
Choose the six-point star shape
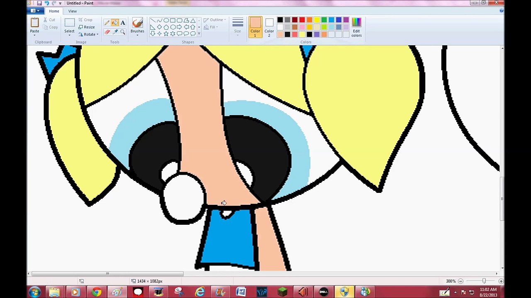[173, 34]
